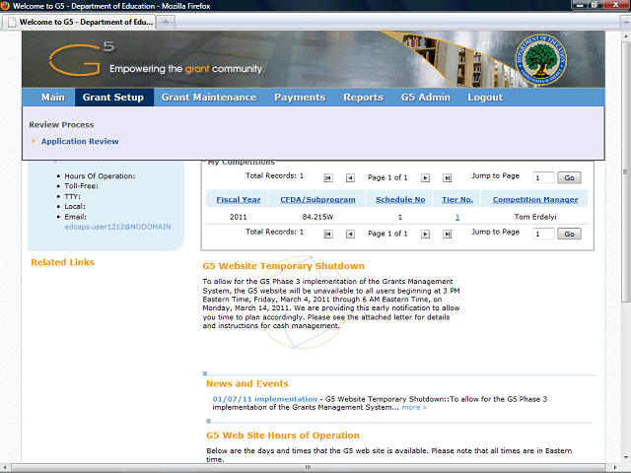Click top Go button beside Jump to Page
The height and width of the screenshot is (473, 631).
tap(569, 177)
